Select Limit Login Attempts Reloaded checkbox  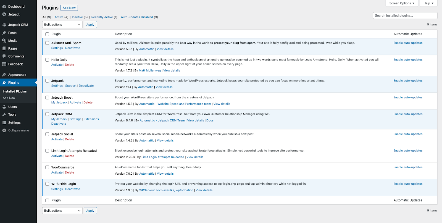pos(47,151)
